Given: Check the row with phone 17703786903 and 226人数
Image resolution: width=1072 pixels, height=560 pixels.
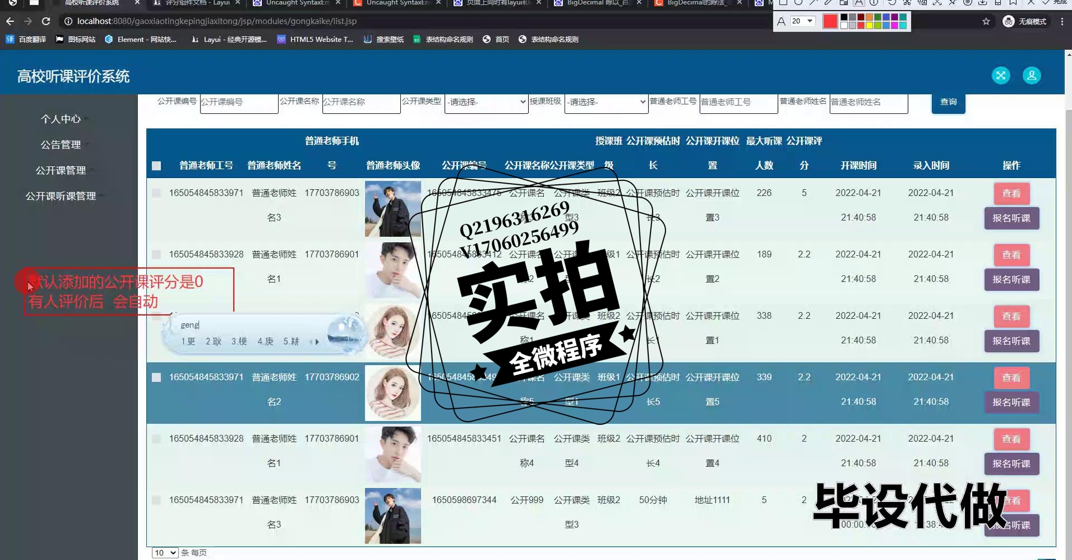Looking at the screenshot, I should tap(156, 193).
